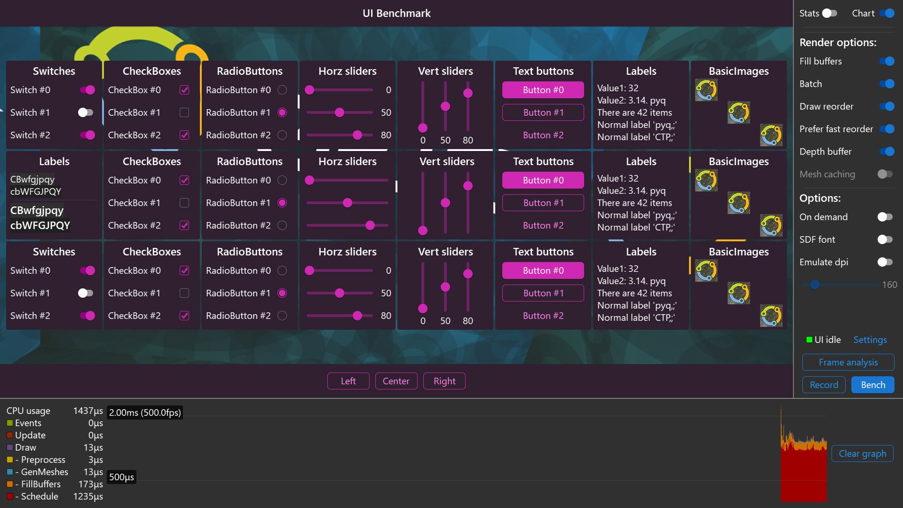Check CheckBox #1 in the top row
This screenshot has width=903, height=508.
coord(184,112)
